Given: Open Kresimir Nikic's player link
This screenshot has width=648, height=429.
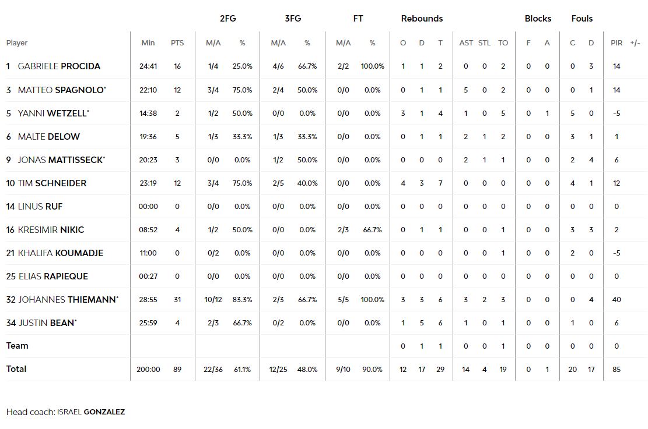Looking at the screenshot, I should 51,230.
